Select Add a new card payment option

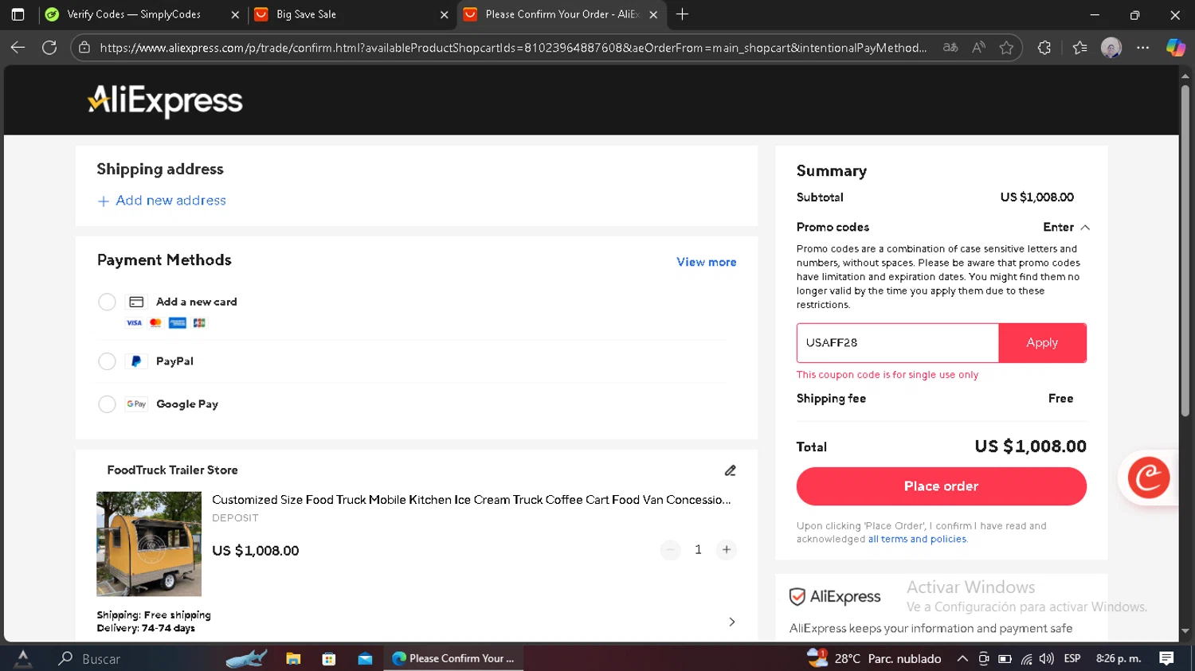(107, 302)
